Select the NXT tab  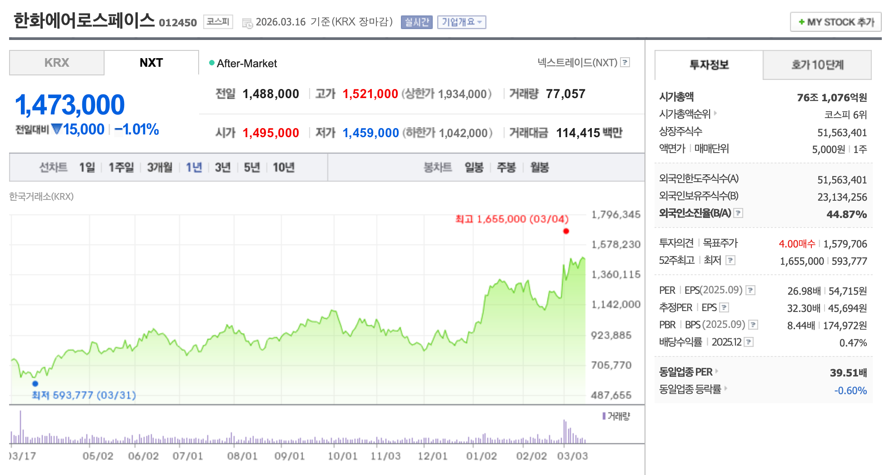151,63
